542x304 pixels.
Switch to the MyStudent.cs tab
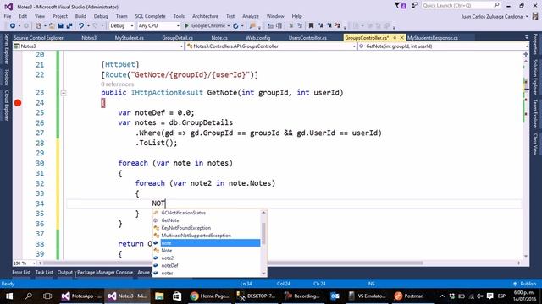130,37
